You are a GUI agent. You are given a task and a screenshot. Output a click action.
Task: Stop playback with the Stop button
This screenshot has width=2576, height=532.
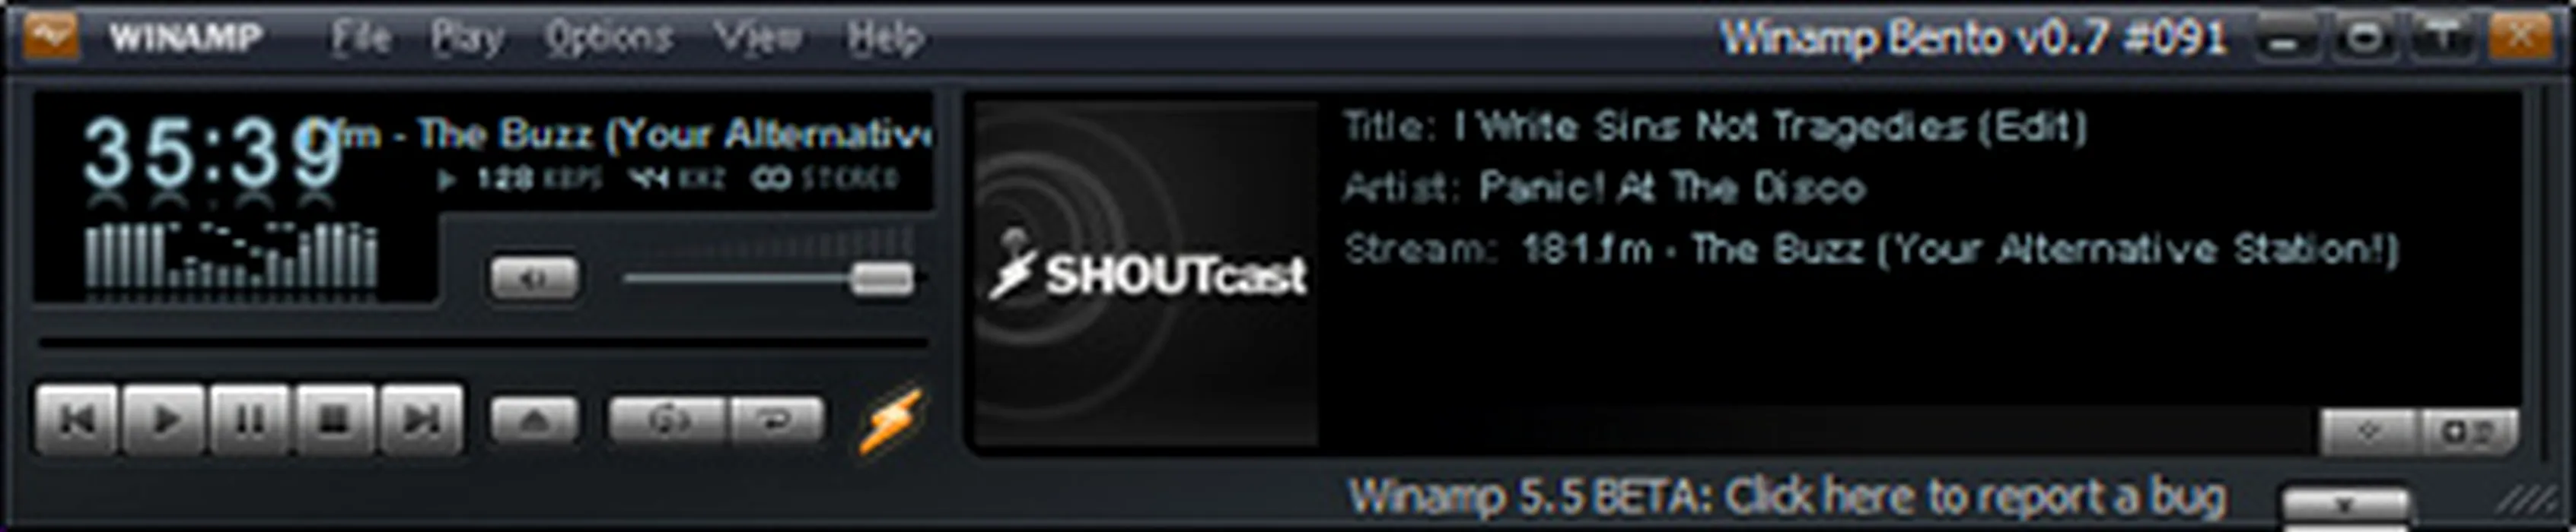click(334, 420)
